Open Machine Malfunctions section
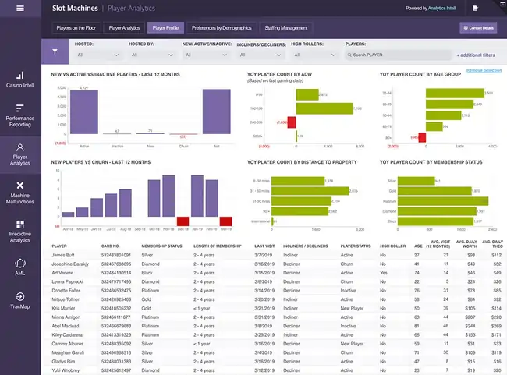This screenshot has height=375, width=507. click(x=19, y=191)
